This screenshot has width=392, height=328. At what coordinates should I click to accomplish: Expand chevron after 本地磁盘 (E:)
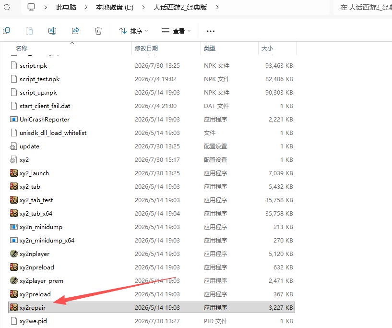pyautogui.click(x=143, y=7)
